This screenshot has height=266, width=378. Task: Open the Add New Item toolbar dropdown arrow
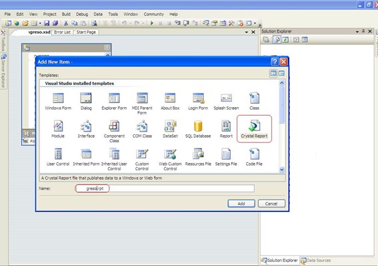pyautogui.click(x=40, y=23)
